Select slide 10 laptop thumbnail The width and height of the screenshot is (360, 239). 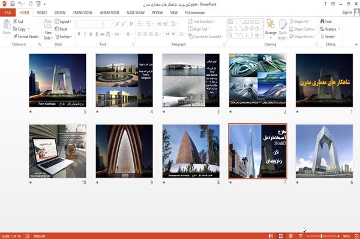(58, 151)
